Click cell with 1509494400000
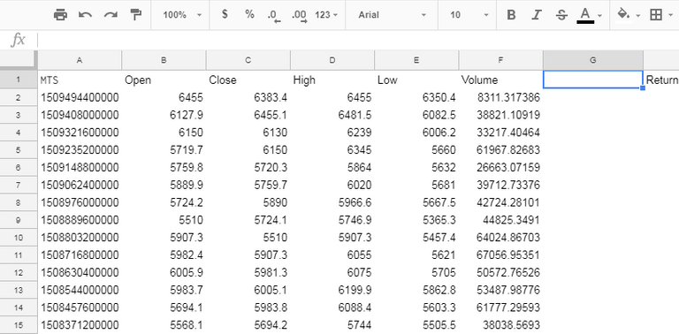The image size is (679, 334). click(80, 98)
